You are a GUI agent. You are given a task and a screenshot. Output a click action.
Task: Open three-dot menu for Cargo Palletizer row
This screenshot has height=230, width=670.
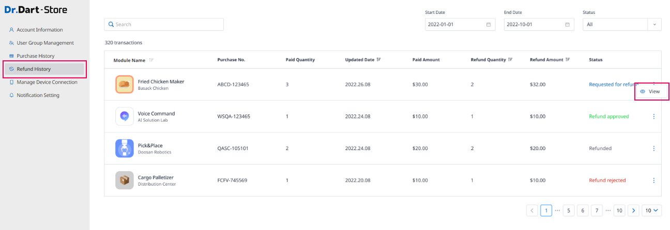[653, 180]
